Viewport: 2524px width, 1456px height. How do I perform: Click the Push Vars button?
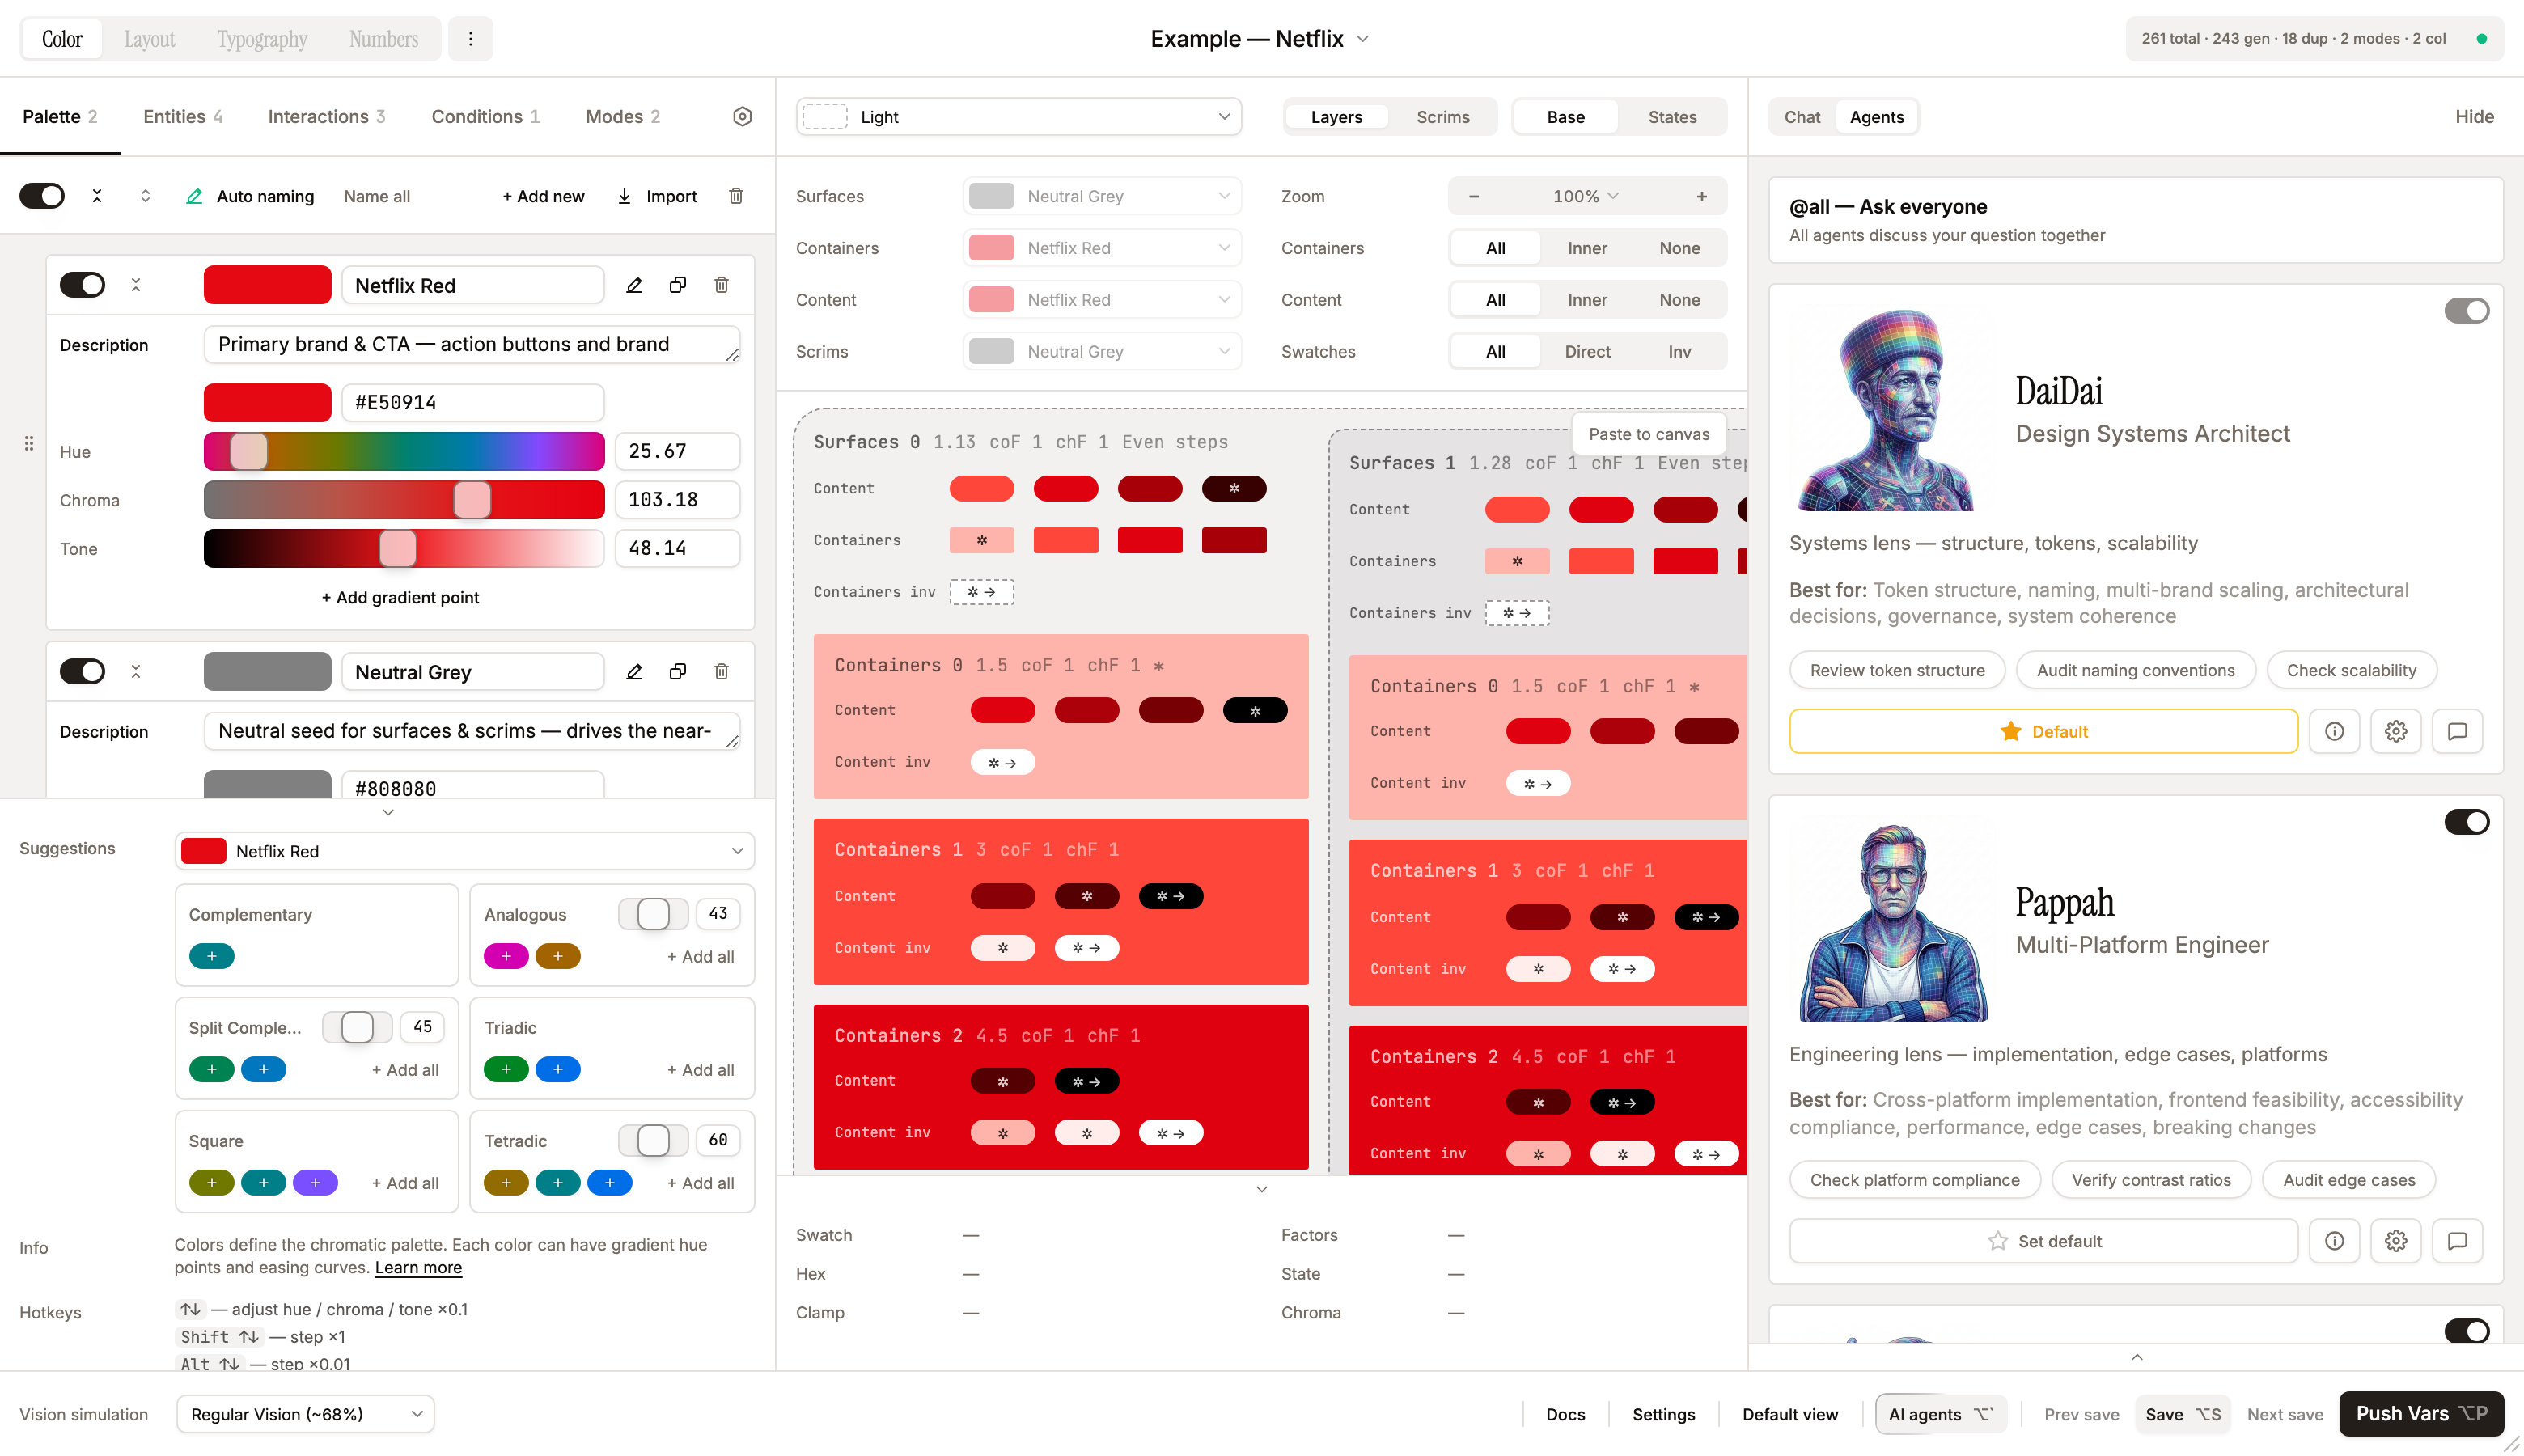[2421, 1413]
